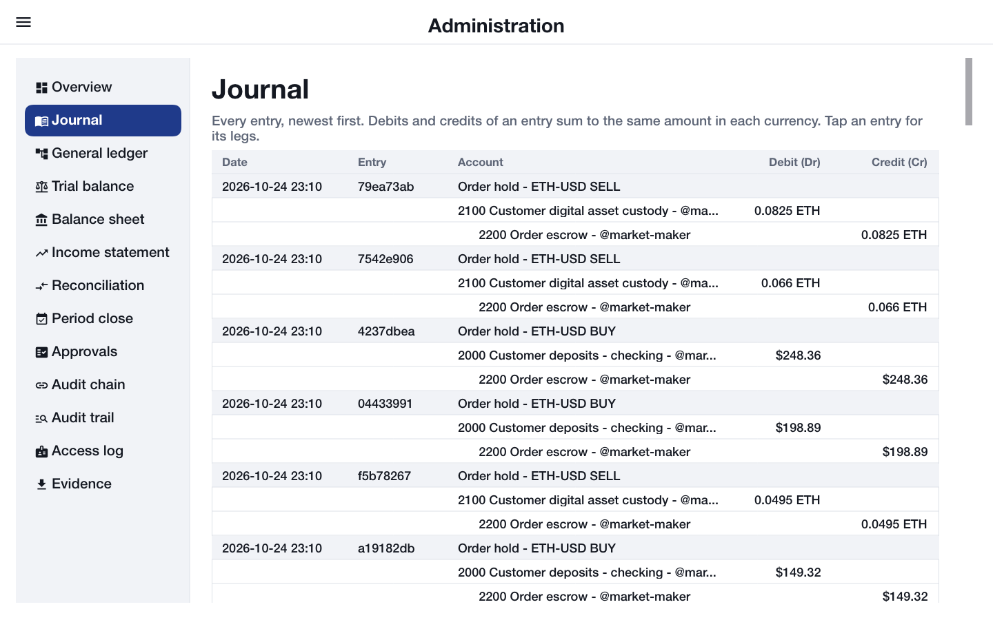993x620 pixels.
Task: Open Access log page
Action: pos(103,451)
